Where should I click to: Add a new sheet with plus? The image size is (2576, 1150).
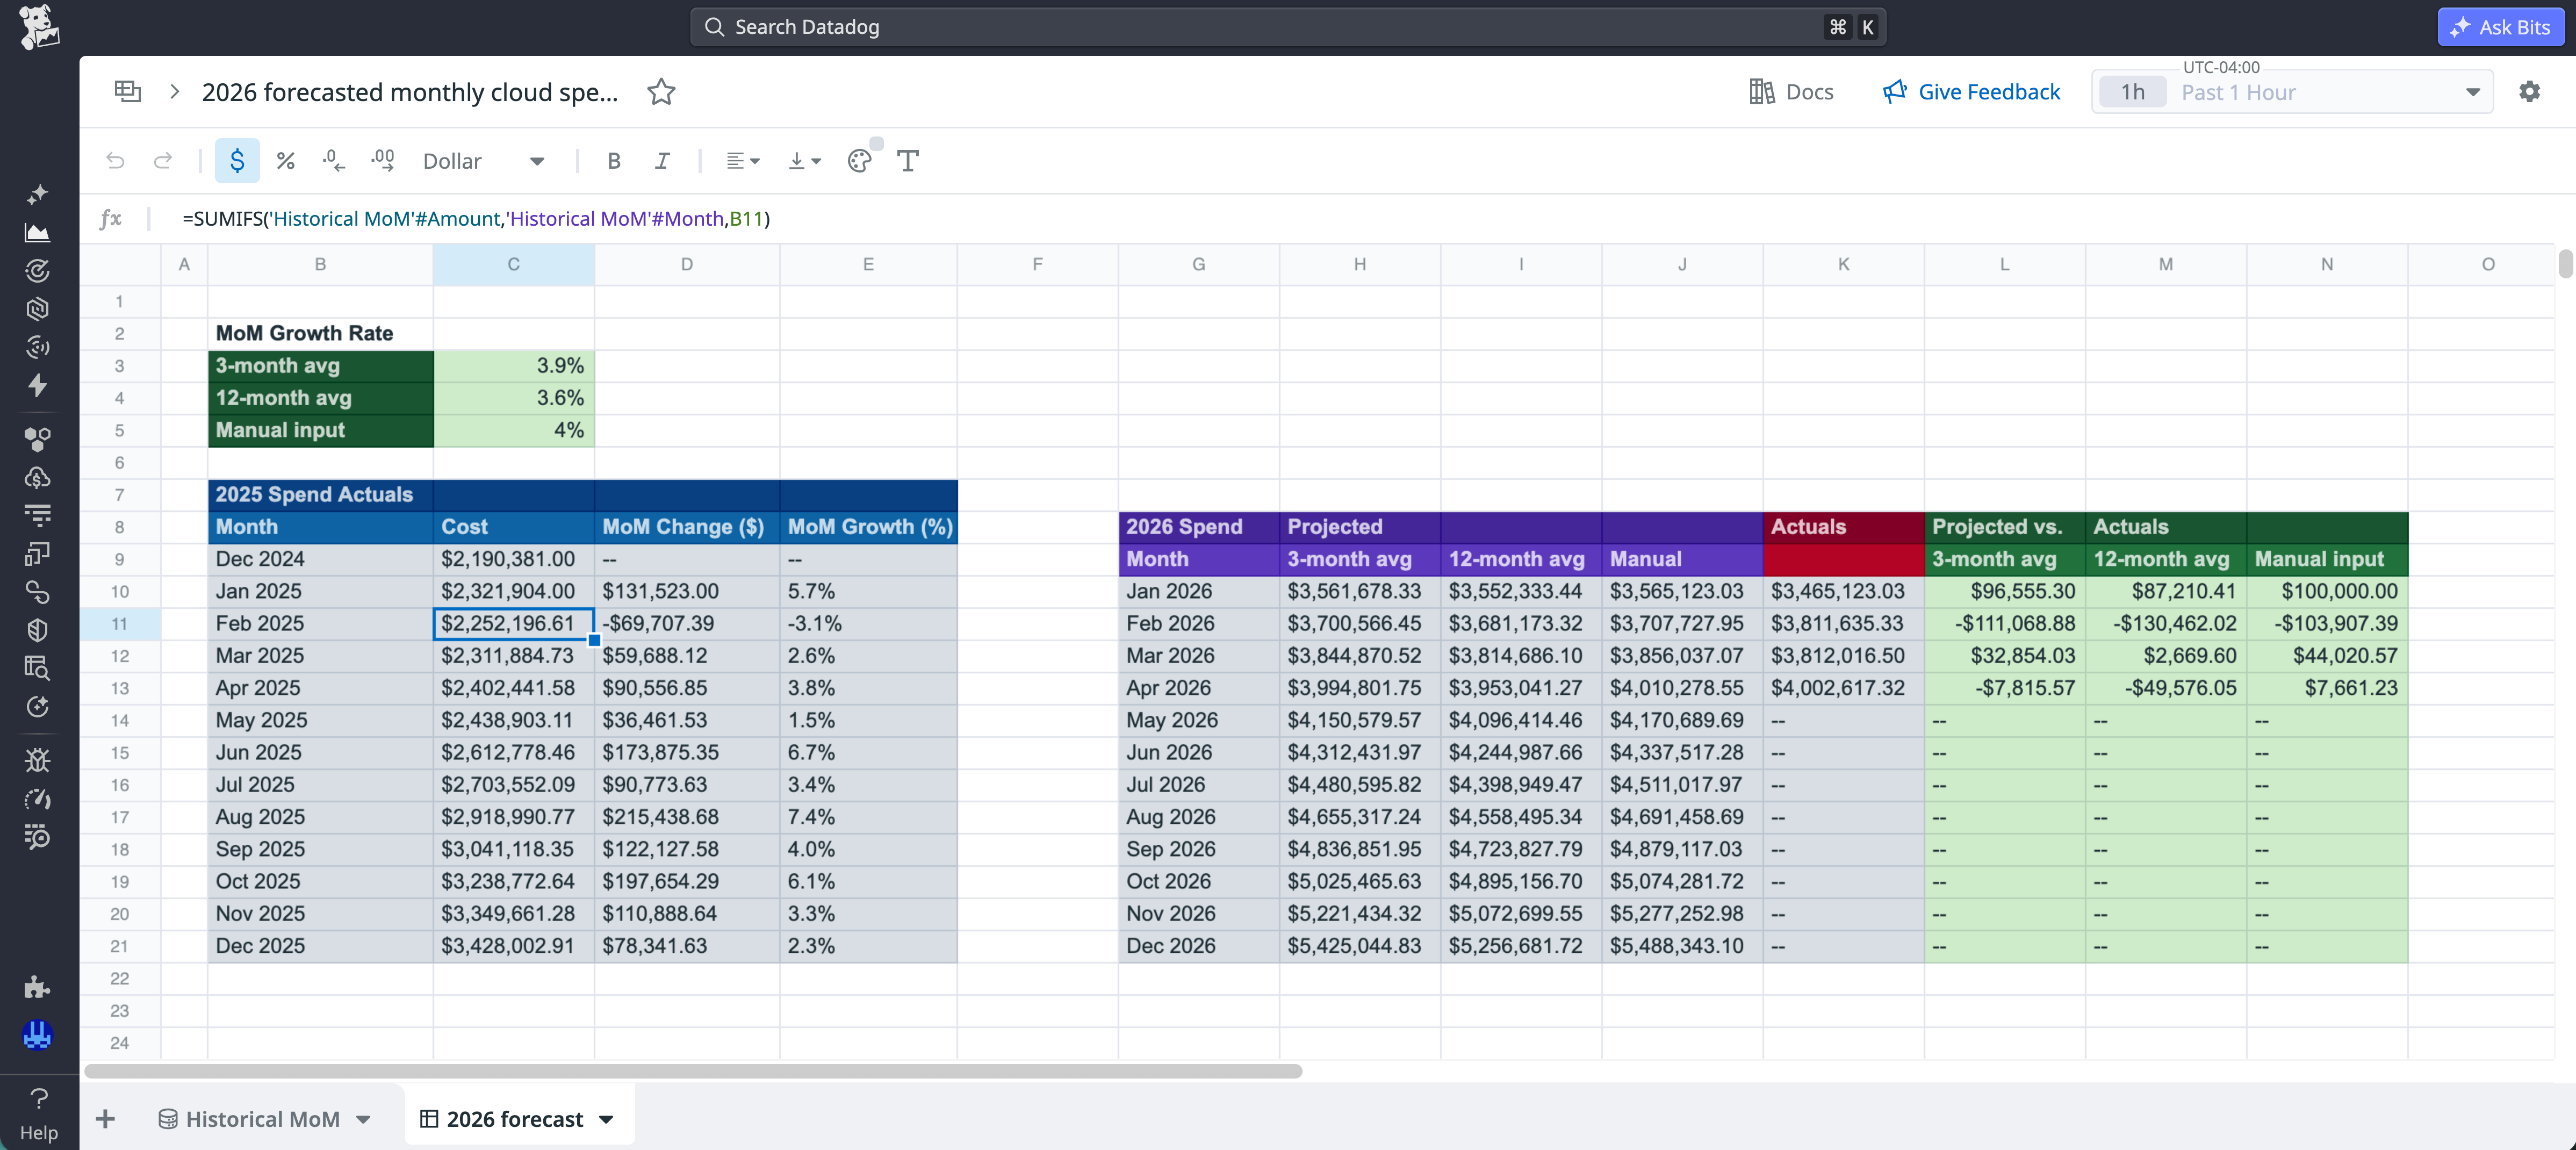click(105, 1119)
